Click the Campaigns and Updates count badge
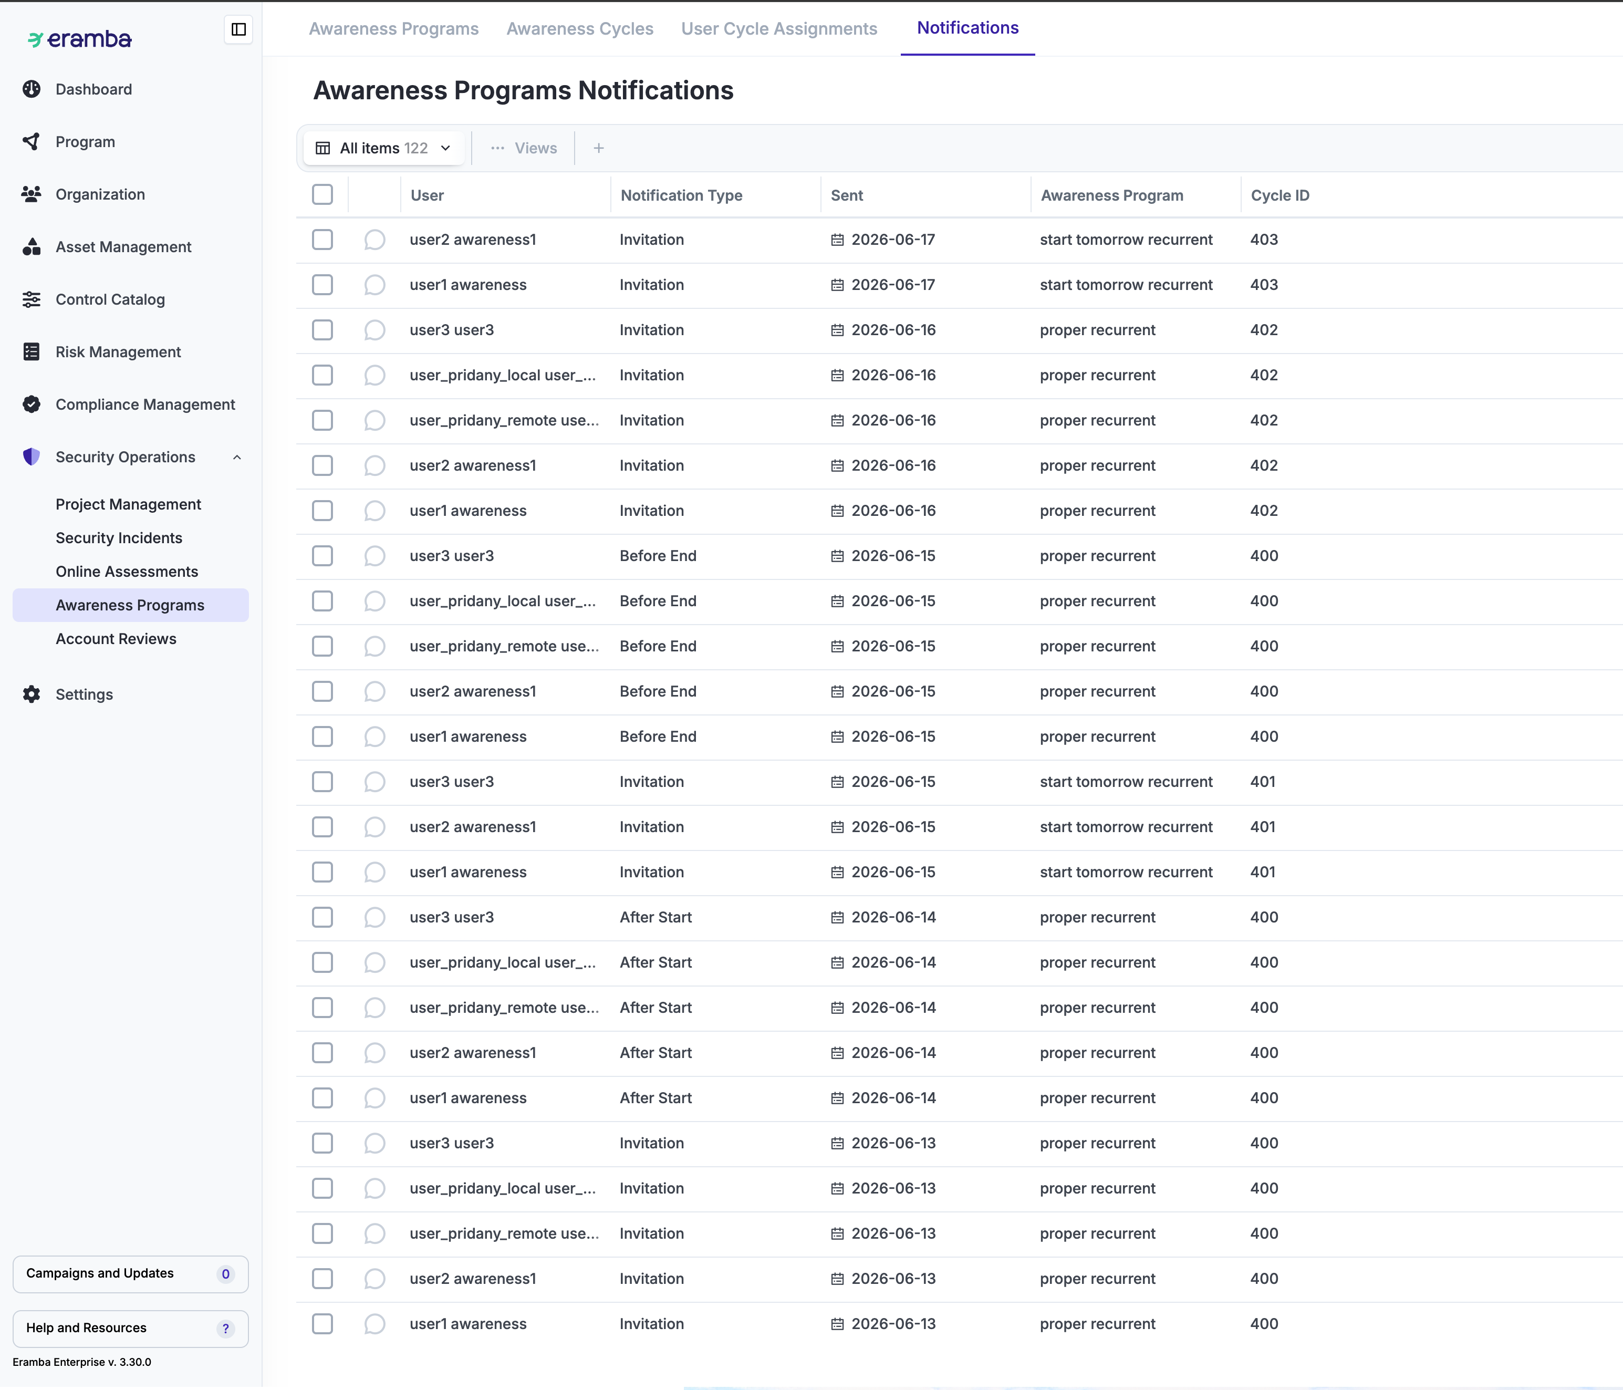Screen dimensions: 1623x1390 225,1274
